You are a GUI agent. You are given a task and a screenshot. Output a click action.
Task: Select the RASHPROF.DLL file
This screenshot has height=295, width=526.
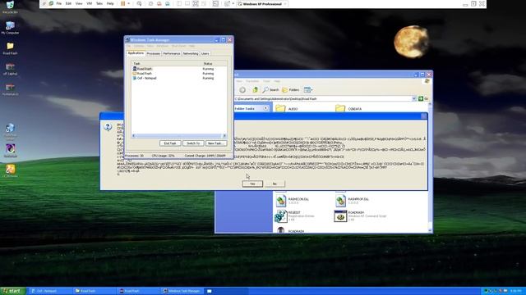pos(352,201)
